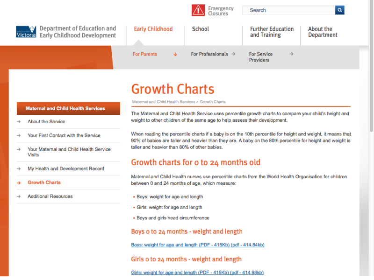The image size is (374, 280).
Task: Download the Boys weight for age PDF
Action: pos(197,245)
